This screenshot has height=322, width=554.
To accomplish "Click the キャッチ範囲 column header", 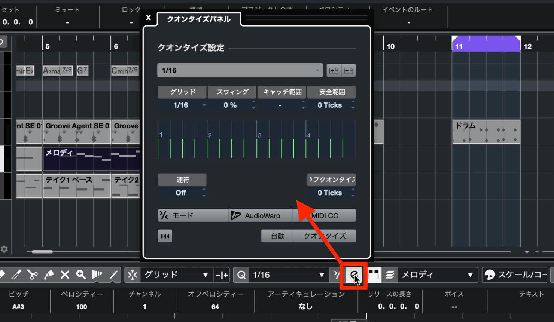I will point(282,92).
